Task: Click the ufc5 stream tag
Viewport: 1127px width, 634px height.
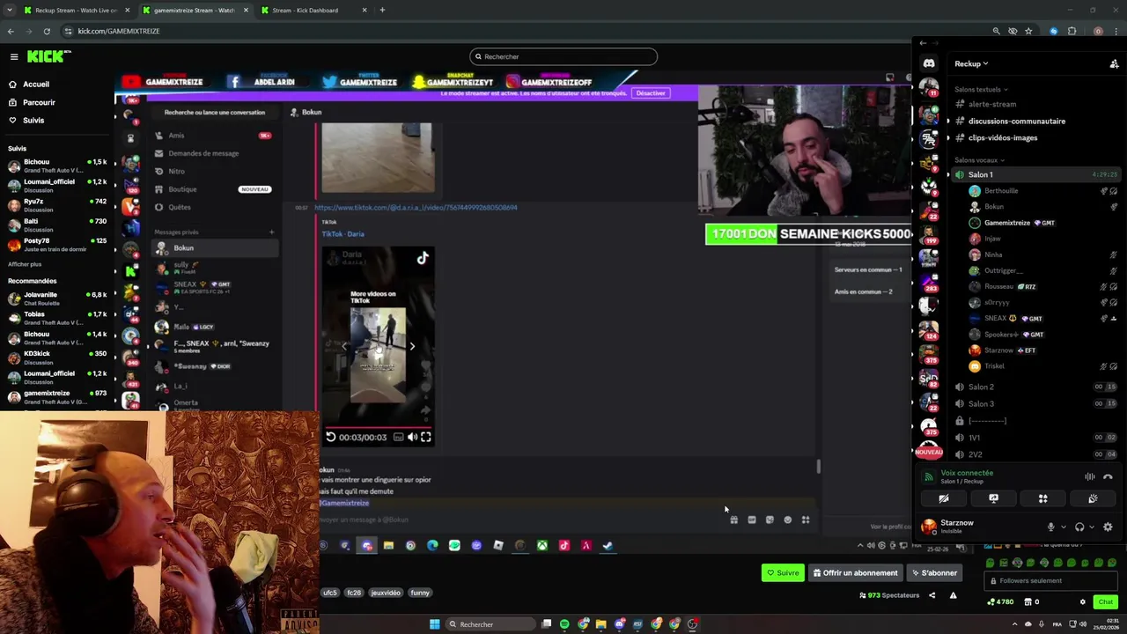Action: tap(330, 593)
